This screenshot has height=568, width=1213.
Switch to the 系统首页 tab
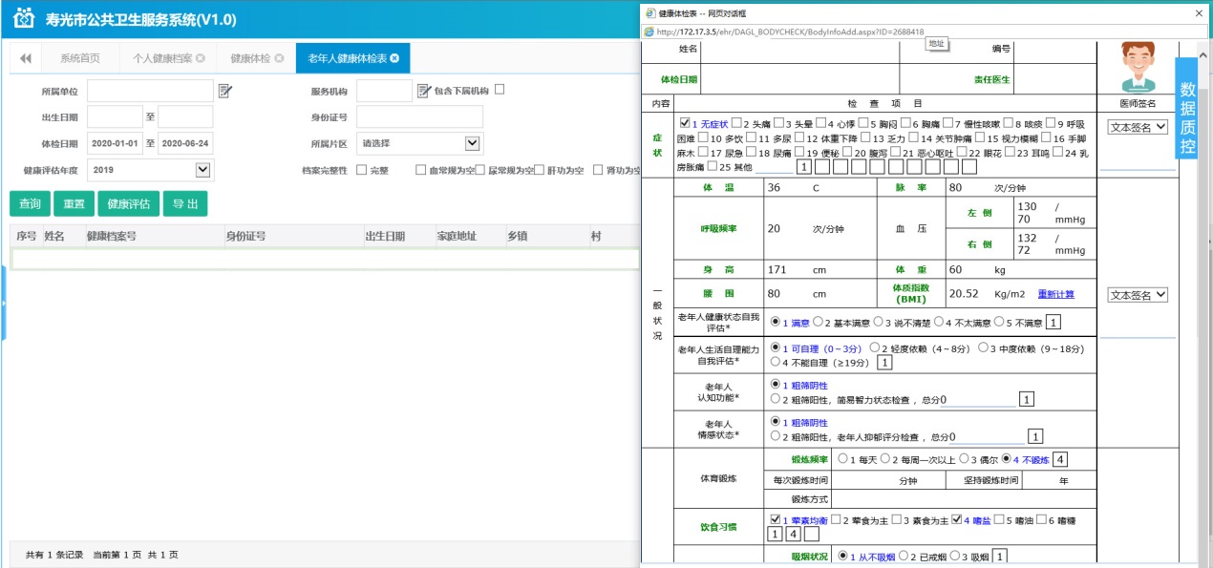click(79, 58)
